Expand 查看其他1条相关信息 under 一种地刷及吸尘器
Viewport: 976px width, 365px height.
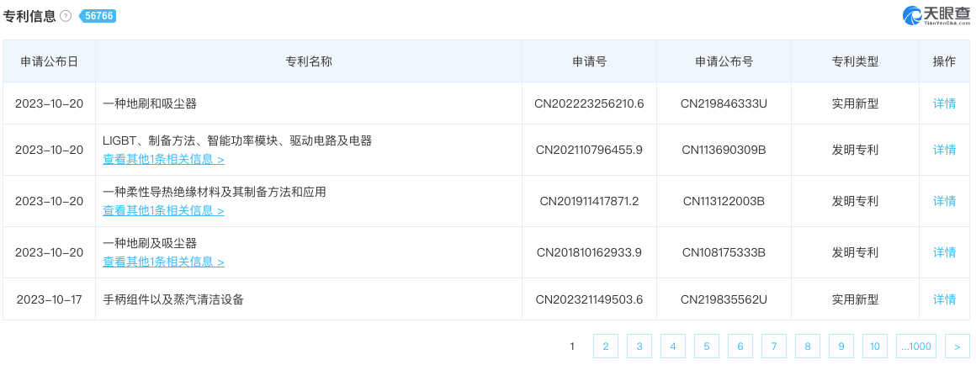163,262
